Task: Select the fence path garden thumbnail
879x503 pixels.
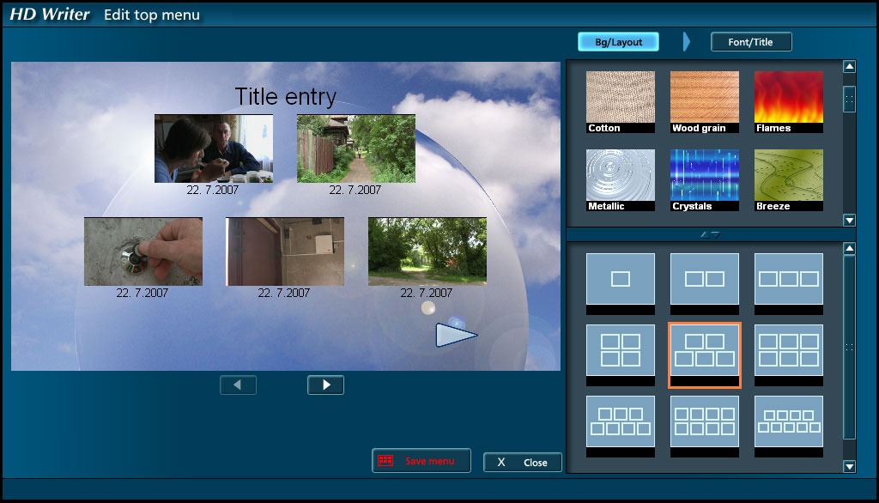Action: [x=356, y=148]
